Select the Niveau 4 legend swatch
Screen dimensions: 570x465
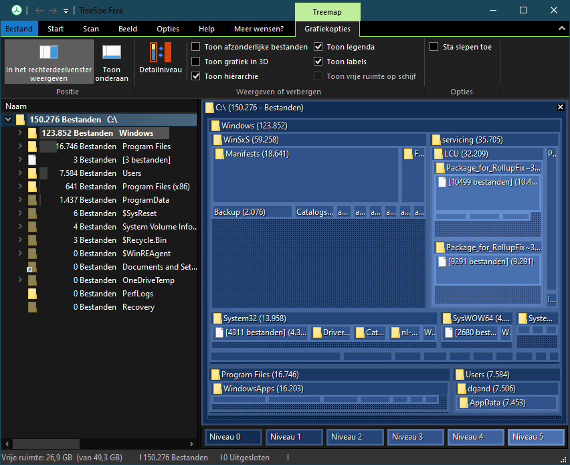[476, 437]
